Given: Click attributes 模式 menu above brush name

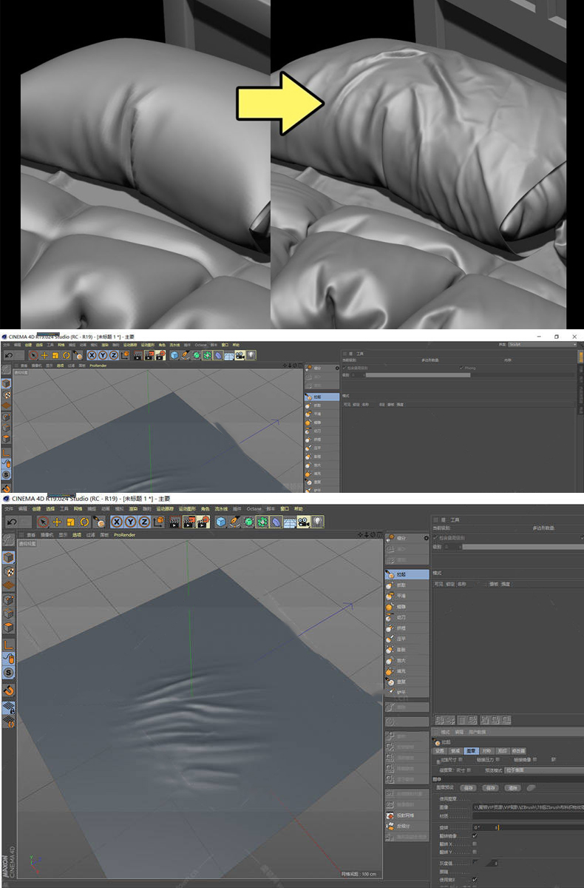Looking at the screenshot, I should 445,731.
